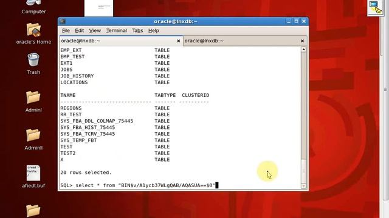Click the CLUSTERID column header
This screenshot has height=218, width=389.
(x=196, y=95)
